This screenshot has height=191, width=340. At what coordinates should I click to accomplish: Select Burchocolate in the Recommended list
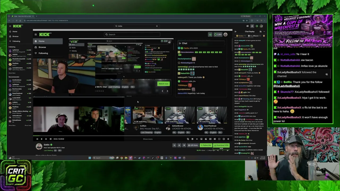tap(20, 90)
